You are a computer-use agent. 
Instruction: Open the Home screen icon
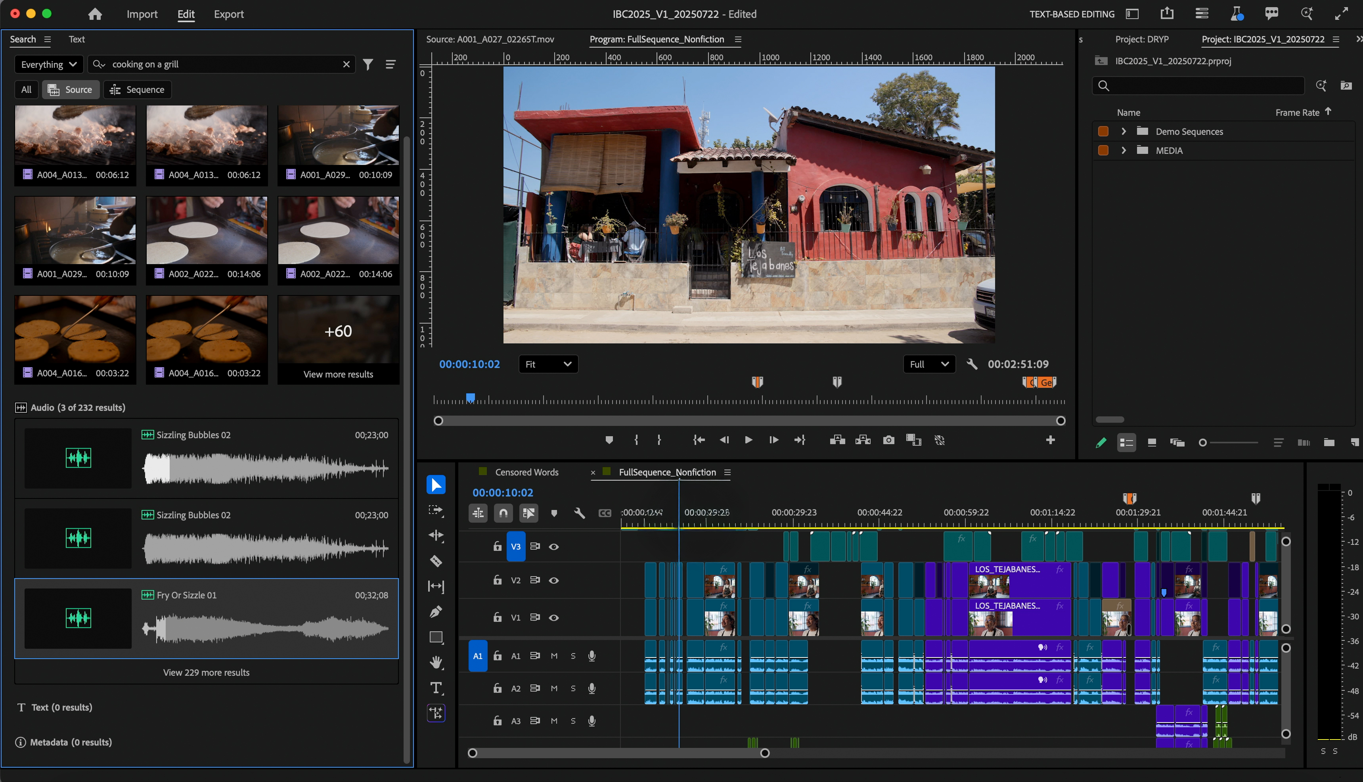(x=95, y=14)
